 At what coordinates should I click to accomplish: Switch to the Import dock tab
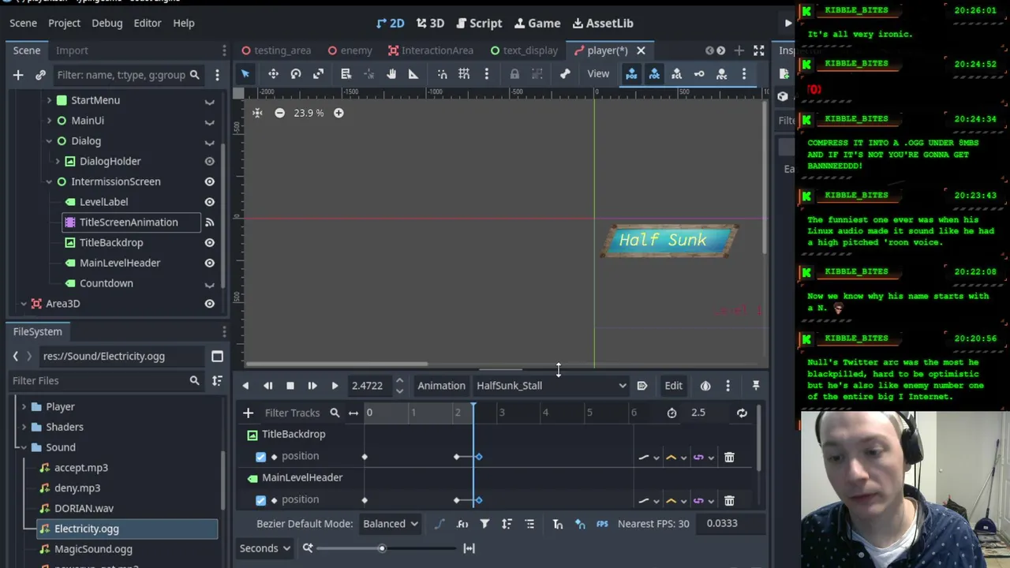coord(72,50)
